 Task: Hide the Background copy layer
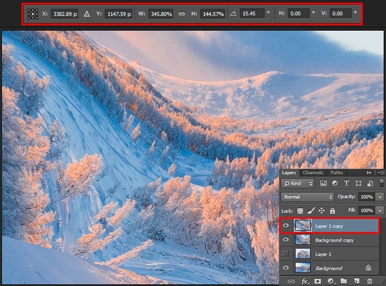(286, 240)
